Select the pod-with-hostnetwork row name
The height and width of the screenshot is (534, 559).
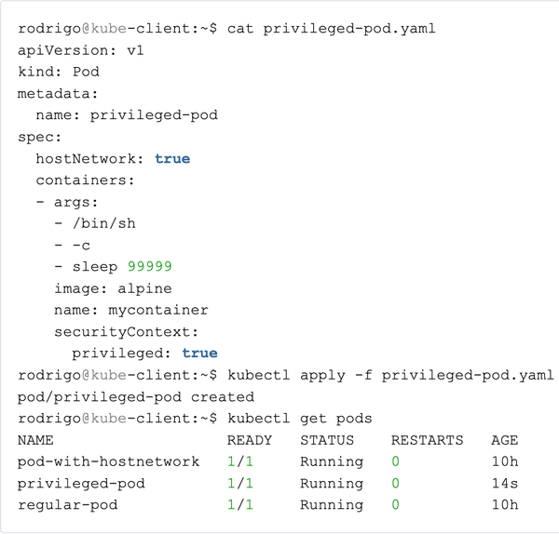click(108, 461)
